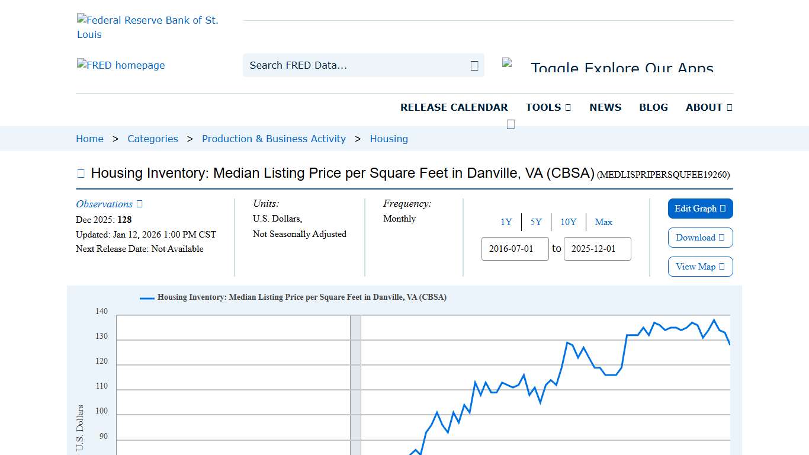
Task: Open the BLOG menu item
Action: point(653,107)
